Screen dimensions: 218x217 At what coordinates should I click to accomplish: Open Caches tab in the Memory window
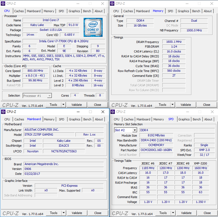click(x=128, y=11)
